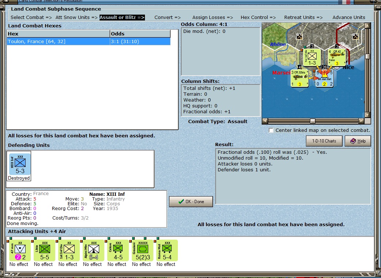Click the Help book icon
Image resolution: width=381 pixels, height=278 pixels.
pyautogui.click(x=353, y=141)
